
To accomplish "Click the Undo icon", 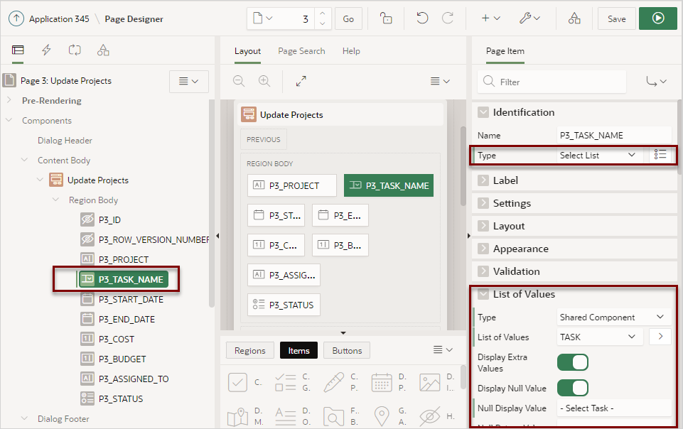I will (422, 18).
